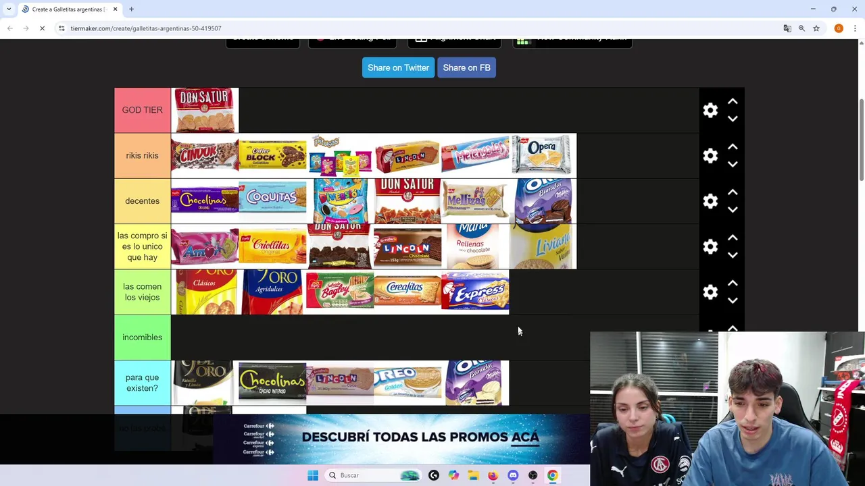This screenshot has width=865, height=486.
Task: Pick the Cindor cookie image
Action: (x=205, y=155)
